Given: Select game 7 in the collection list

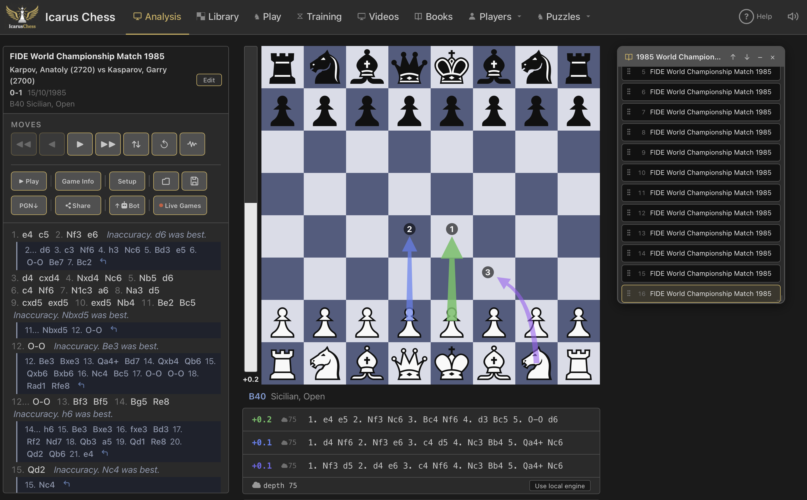Looking at the screenshot, I should pos(701,112).
